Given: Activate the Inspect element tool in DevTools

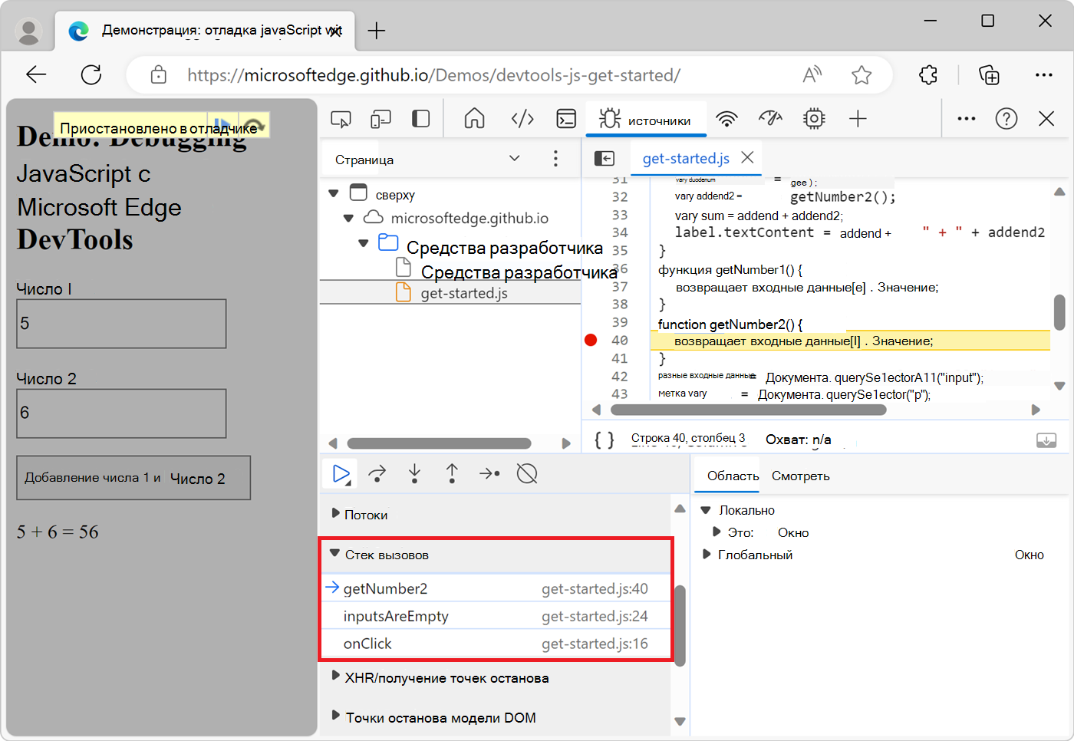Looking at the screenshot, I should point(341,119).
